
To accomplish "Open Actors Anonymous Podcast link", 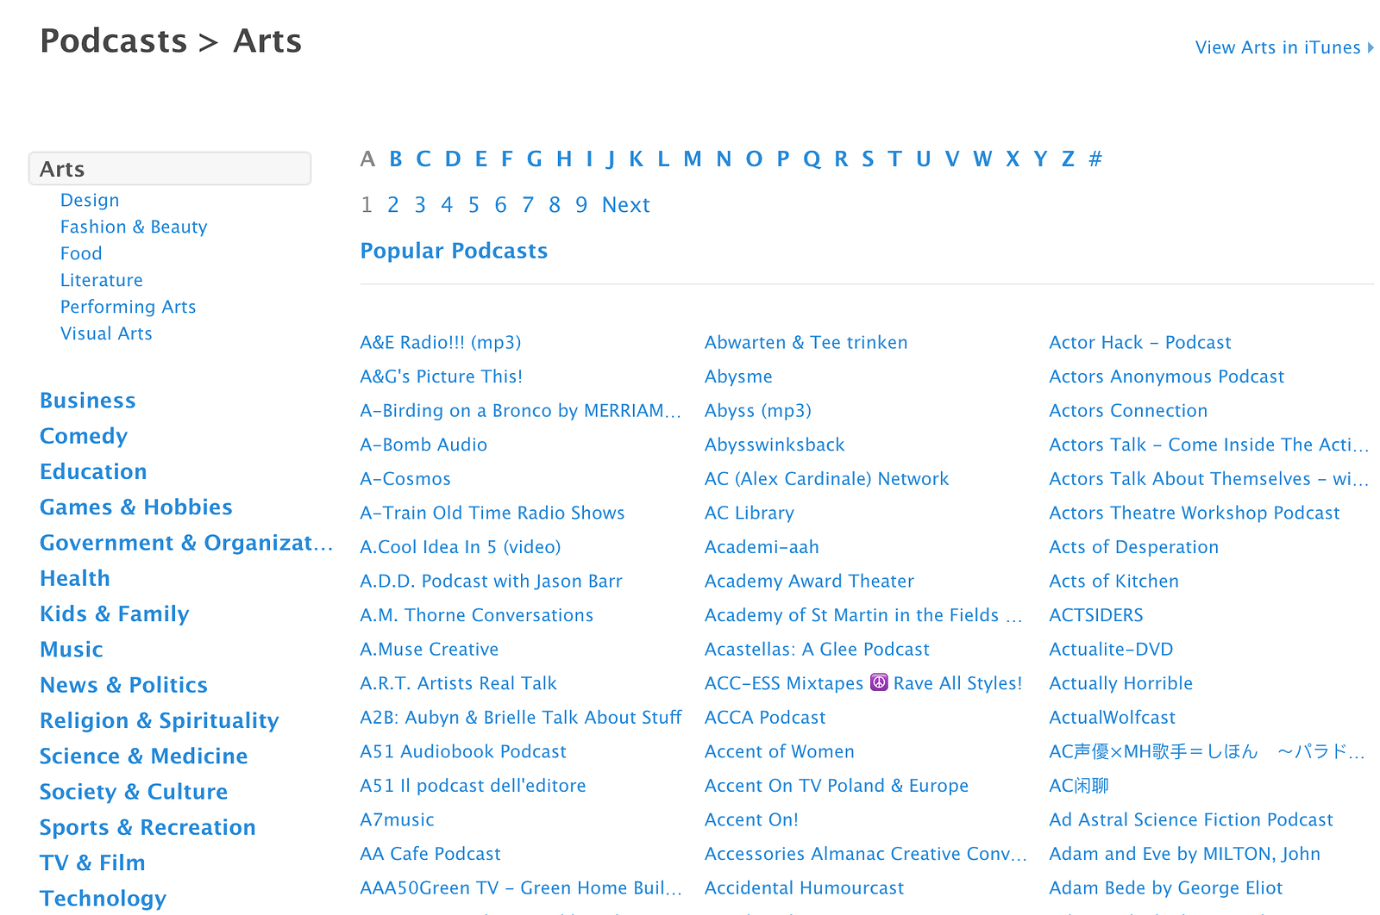I will (x=1166, y=377).
